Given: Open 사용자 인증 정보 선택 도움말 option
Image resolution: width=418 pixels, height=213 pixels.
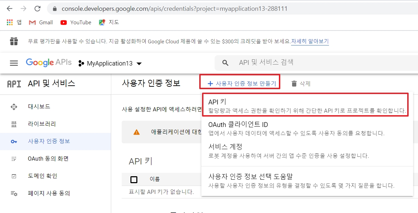Looking at the screenshot, I should pyautogui.click(x=307, y=181).
